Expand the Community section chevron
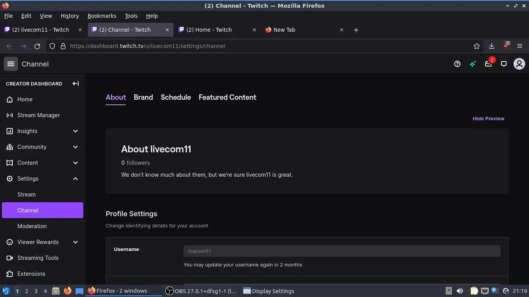The height and width of the screenshot is (297, 529). pos(76,147)
